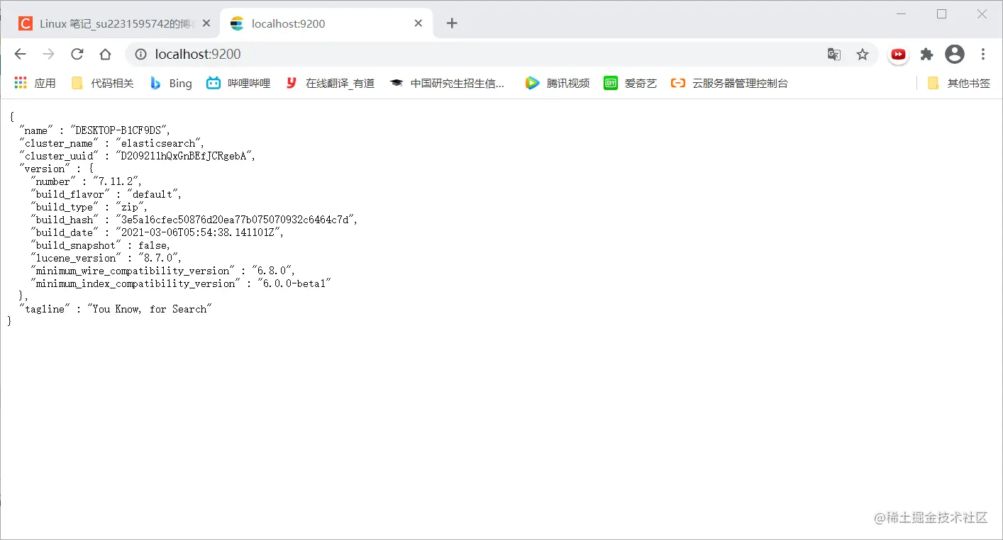
Task: Reload the page with refresh button
Action: 77,54
